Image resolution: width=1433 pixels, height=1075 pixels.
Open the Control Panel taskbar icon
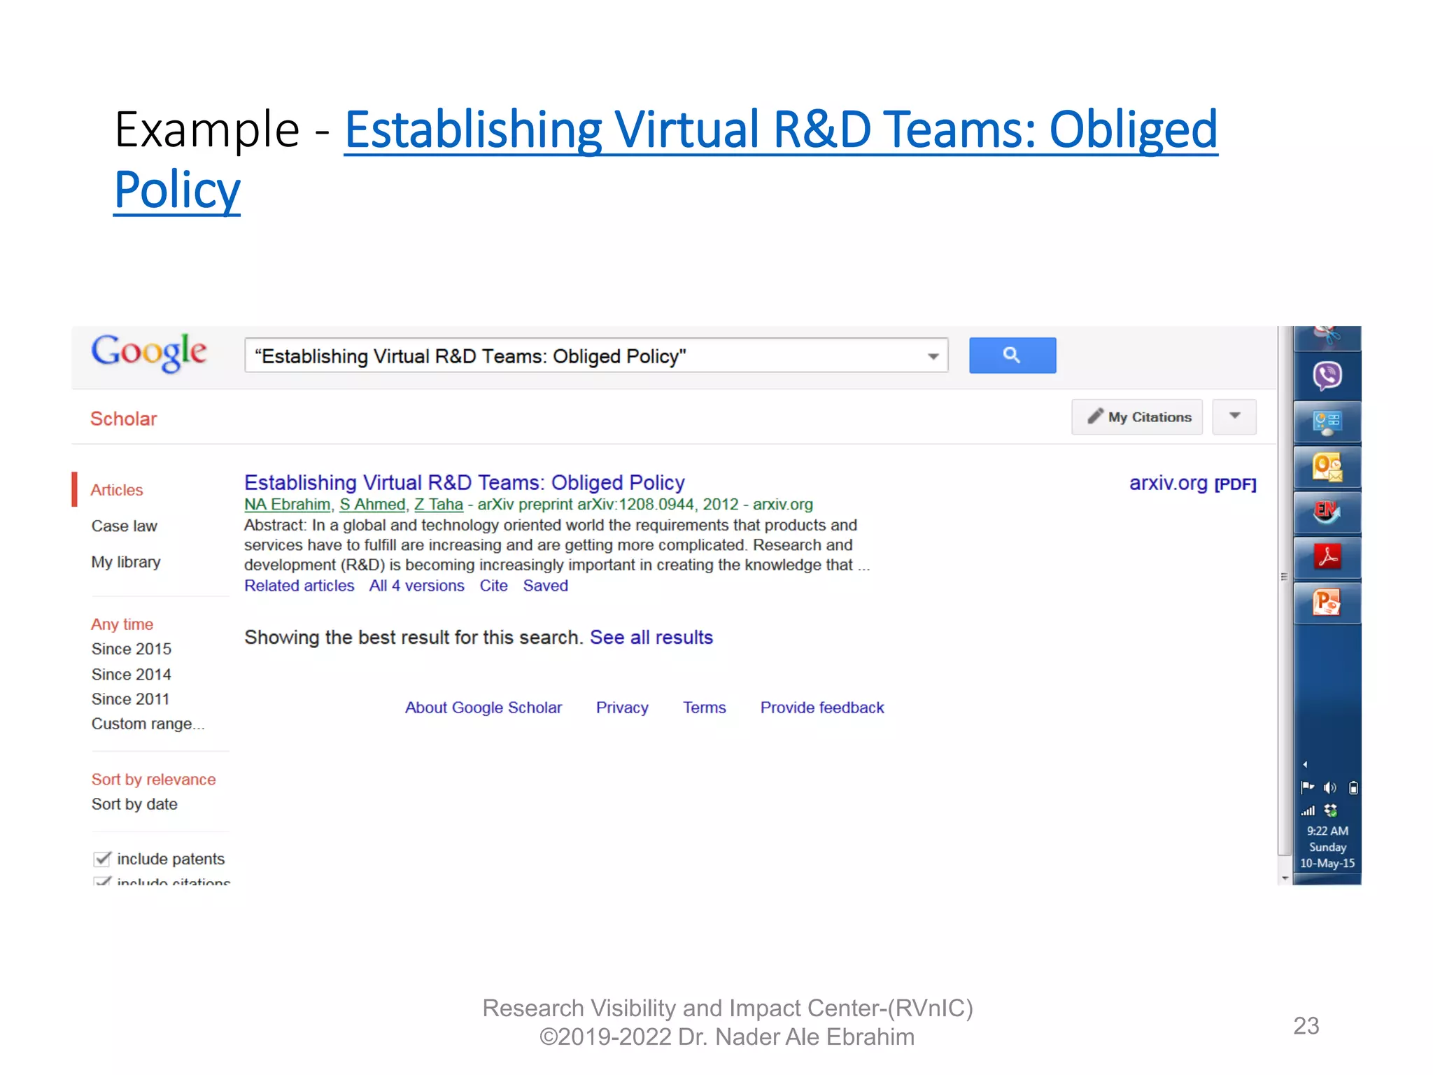(1327, 422)
